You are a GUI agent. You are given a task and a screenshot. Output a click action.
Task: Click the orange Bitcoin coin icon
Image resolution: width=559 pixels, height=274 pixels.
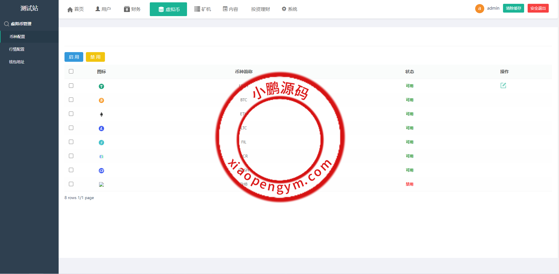pos(101,100)
